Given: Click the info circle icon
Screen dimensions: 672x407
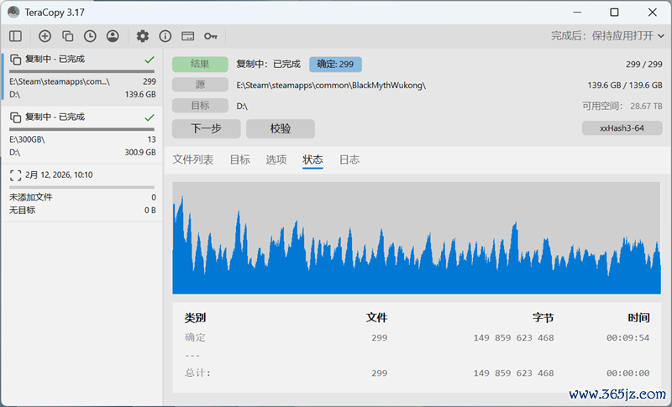Looking at the screenshot, I should (x=165, y=36).
